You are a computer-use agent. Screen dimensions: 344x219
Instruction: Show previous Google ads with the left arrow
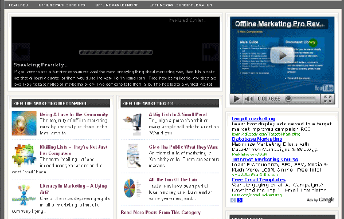(x=233, y=200)
